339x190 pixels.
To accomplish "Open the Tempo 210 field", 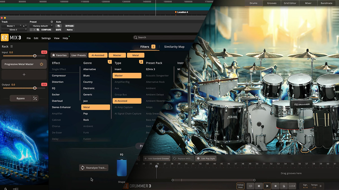I will [314, 186].
